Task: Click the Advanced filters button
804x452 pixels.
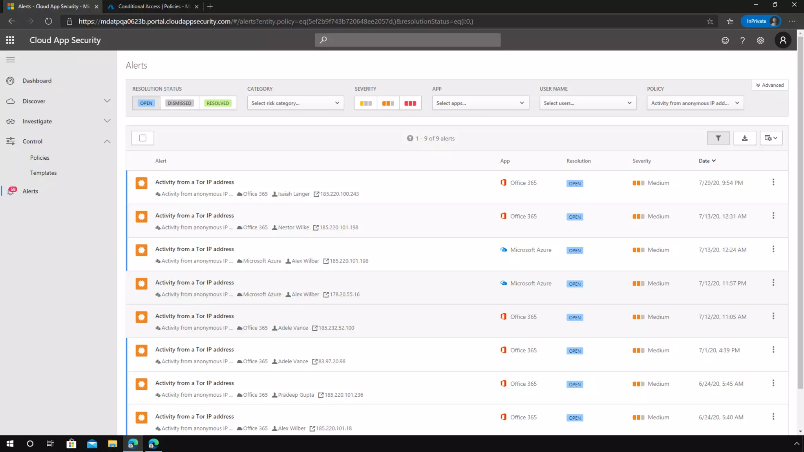Action: 769,85
